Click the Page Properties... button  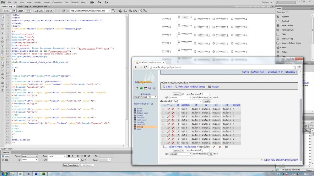pyautogui.click(x=70, y=165)
